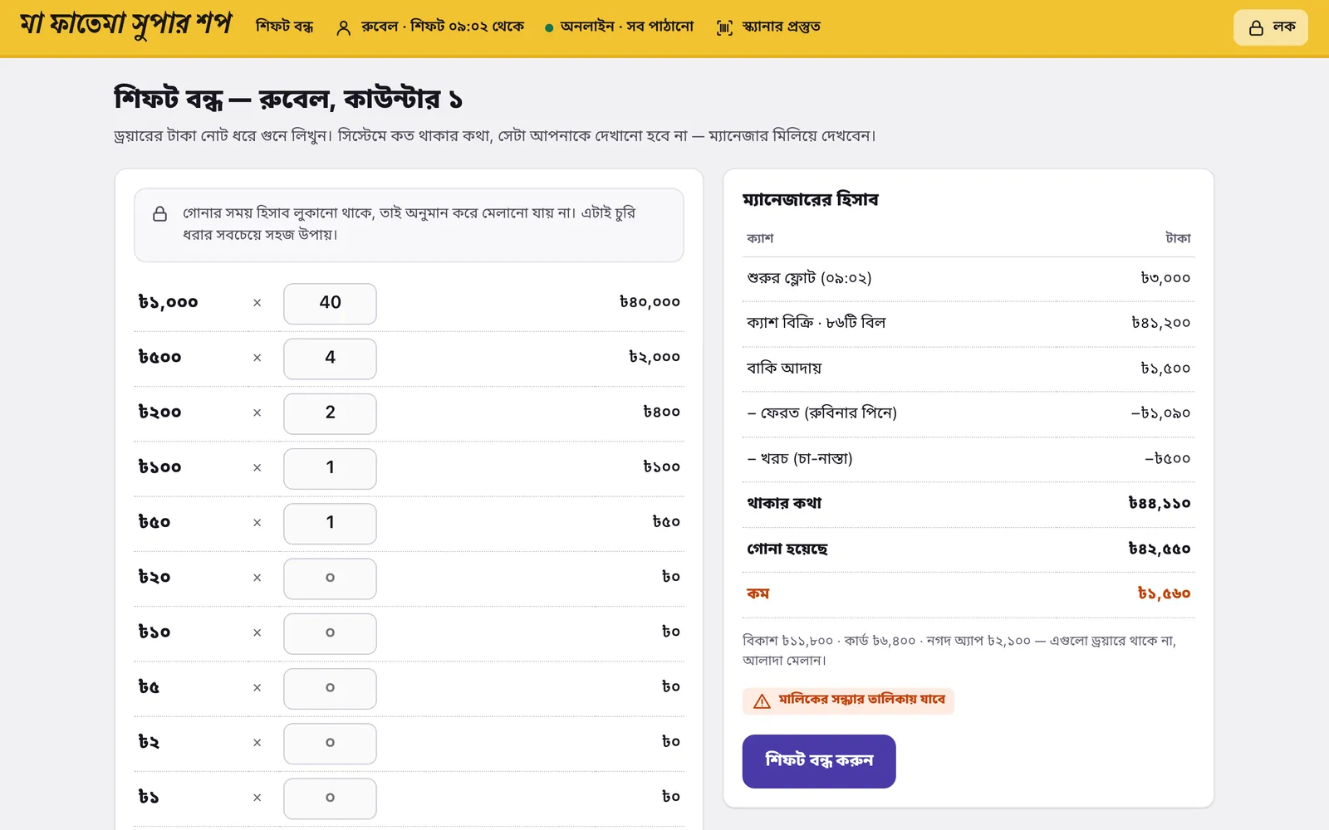Click the ৳৩,০০০ opening float amount
The image size is (1329, 830).
pos(1165,278)
